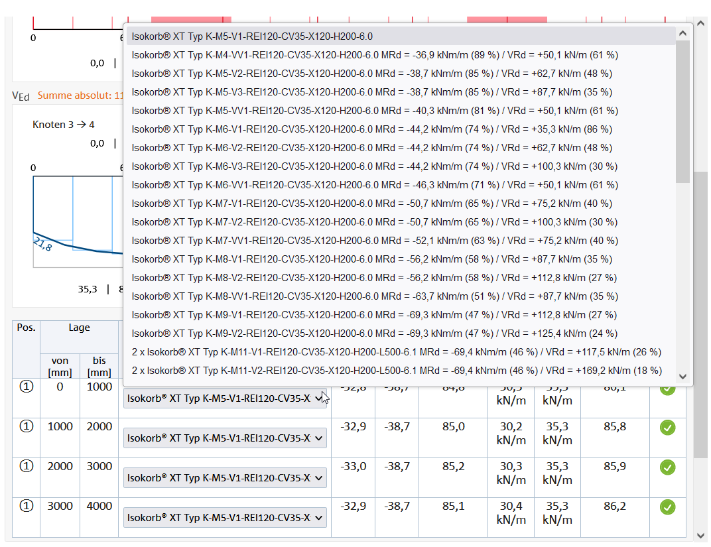The image size is (711, 547).
Task: Click position marker 1 in row 3000–4000
Action: 27,506
